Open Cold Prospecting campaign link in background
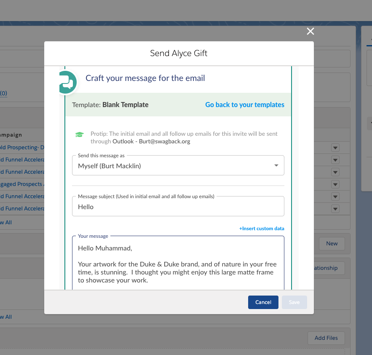 pyautogui.click(x=22, y=148)
